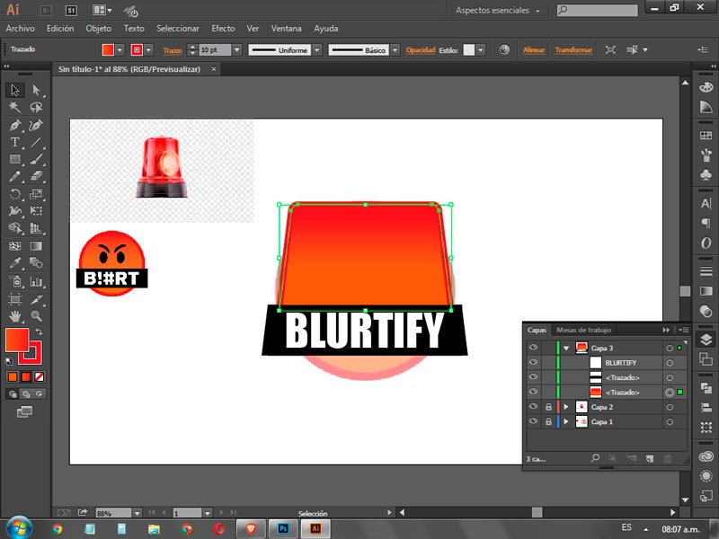Open the Color panel palette icon
The width and height of the screenshot is (719, 539).
pos(706,87)
